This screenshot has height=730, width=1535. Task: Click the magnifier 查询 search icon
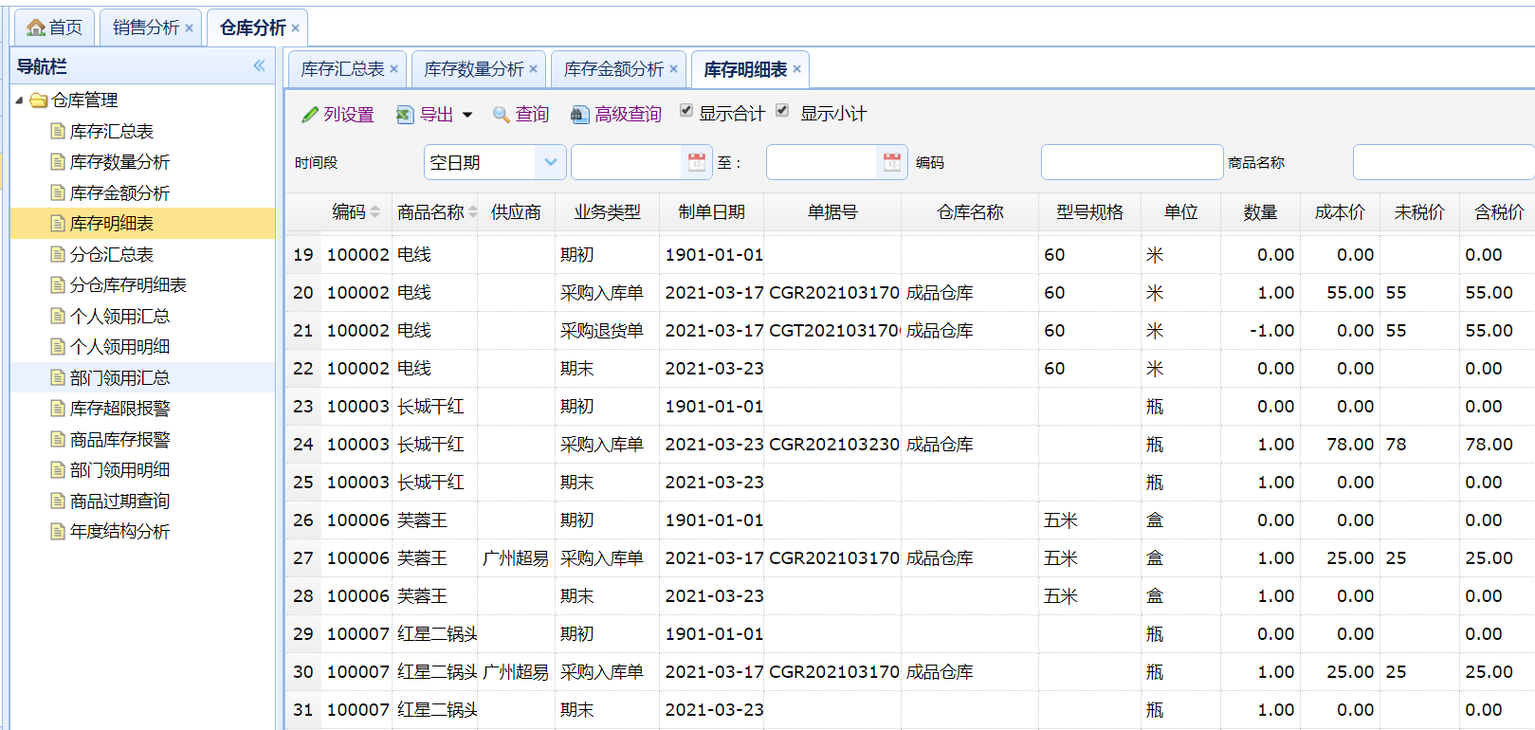coord(502,115)
